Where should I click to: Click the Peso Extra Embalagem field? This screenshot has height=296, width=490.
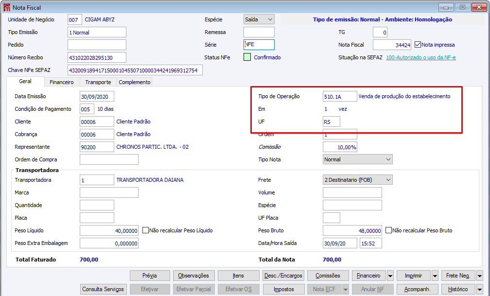point(109,243)
